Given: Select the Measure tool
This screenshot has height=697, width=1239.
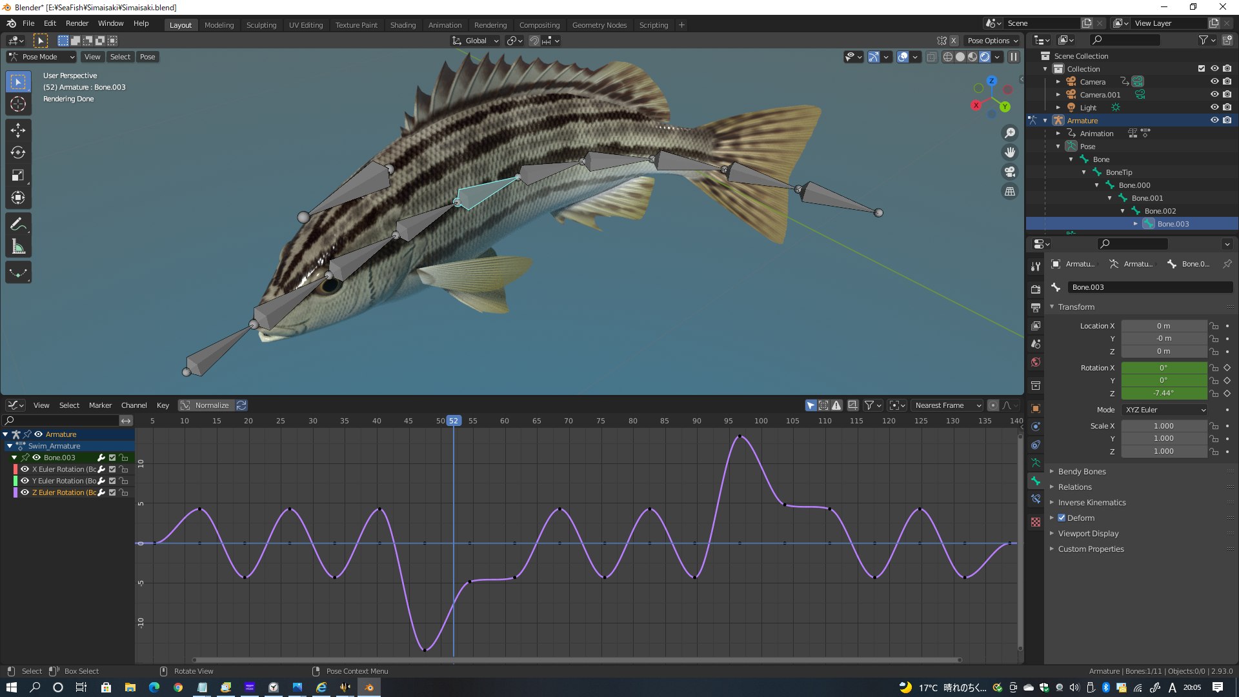Looking at the screenshot, I should (18, 247).
